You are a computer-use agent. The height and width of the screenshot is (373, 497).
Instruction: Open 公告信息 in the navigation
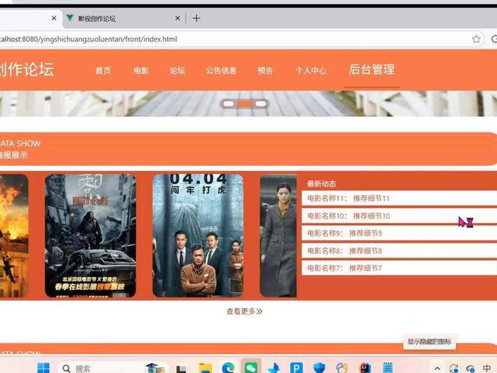pos(221,70)
